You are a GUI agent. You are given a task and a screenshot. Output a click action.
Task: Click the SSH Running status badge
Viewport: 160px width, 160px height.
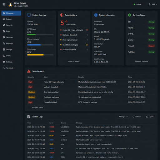point(151,22)
